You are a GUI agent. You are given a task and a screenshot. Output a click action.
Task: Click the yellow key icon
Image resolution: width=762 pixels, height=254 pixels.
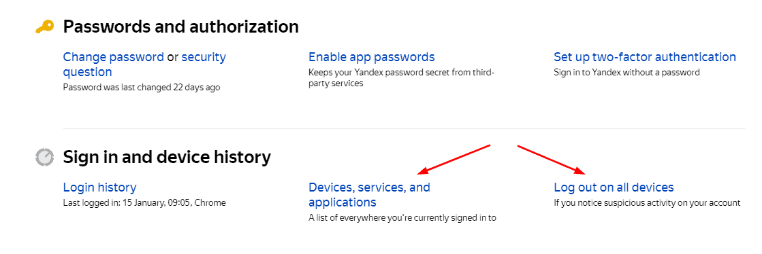(x=45, y=27)
